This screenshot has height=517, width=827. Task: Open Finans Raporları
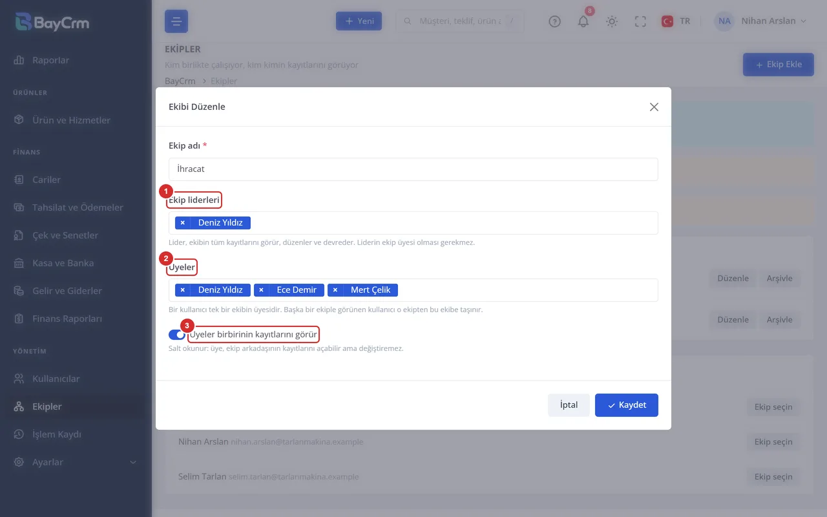pos(76,319)
